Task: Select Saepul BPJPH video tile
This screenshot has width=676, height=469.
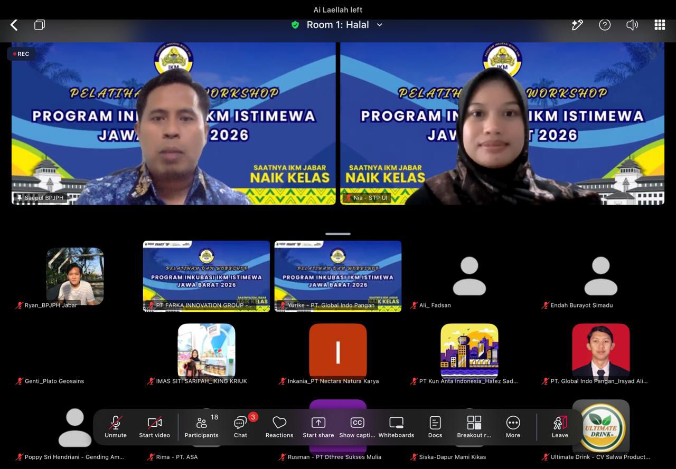Action: tap(173, 123)
